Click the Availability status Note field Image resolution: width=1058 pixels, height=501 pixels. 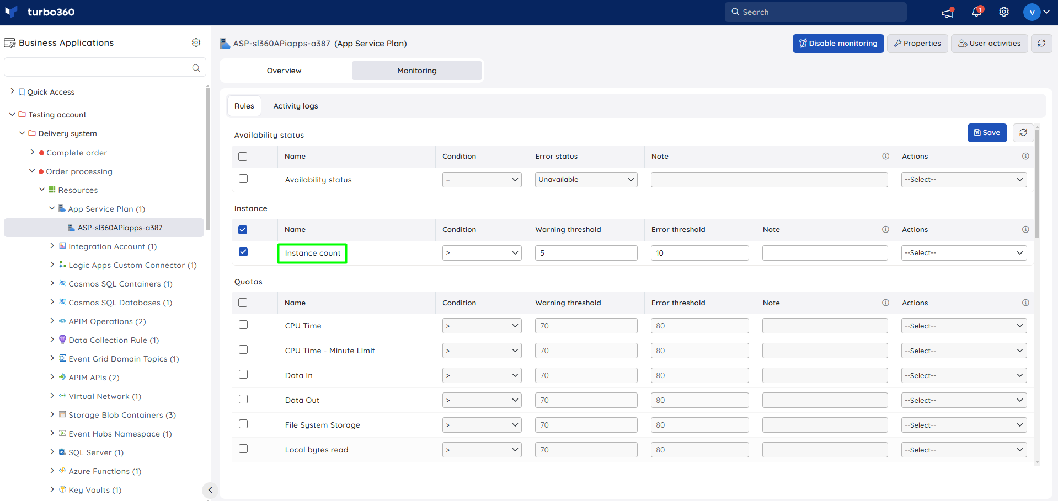770,180
